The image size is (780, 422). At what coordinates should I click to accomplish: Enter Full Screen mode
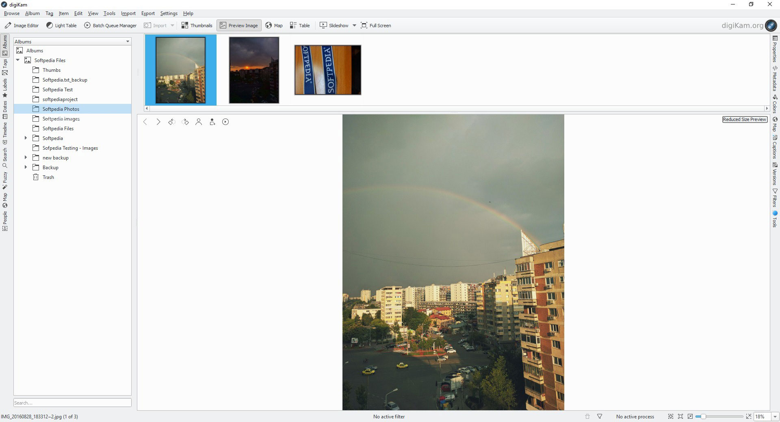click(376, 26)
